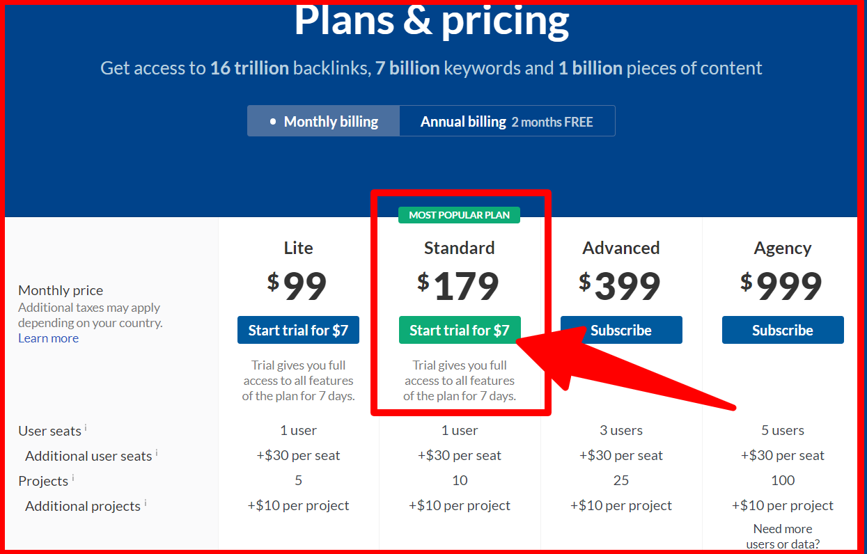This screenshot has height=554, width=867.
Task: Open the info icon next to Projects
Action: 72,478
